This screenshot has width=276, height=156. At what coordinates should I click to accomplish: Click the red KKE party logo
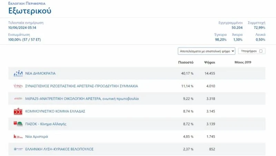(18, 111)
